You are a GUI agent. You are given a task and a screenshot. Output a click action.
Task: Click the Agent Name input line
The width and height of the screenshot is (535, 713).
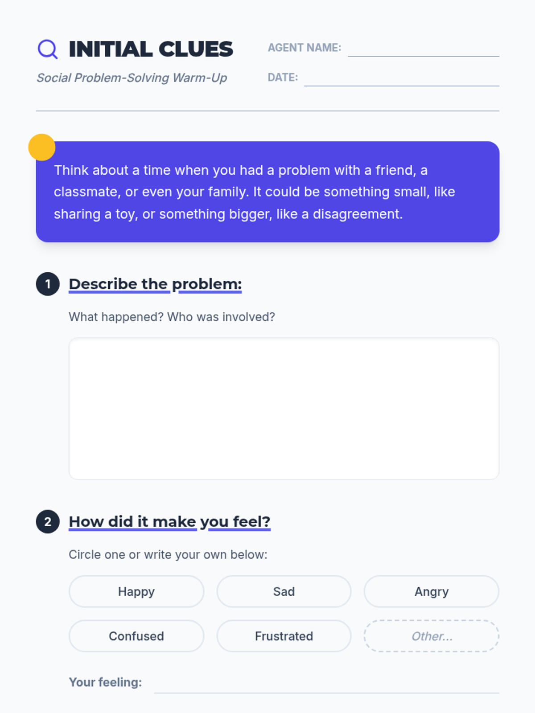[424, 49]
